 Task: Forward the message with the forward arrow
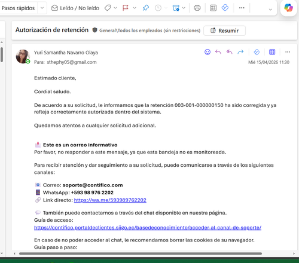[x=240, y=52]
